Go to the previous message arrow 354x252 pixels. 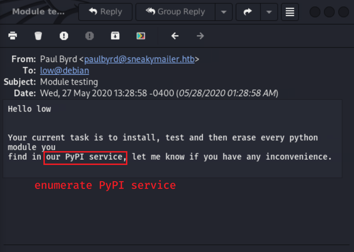tap(175, 36)
